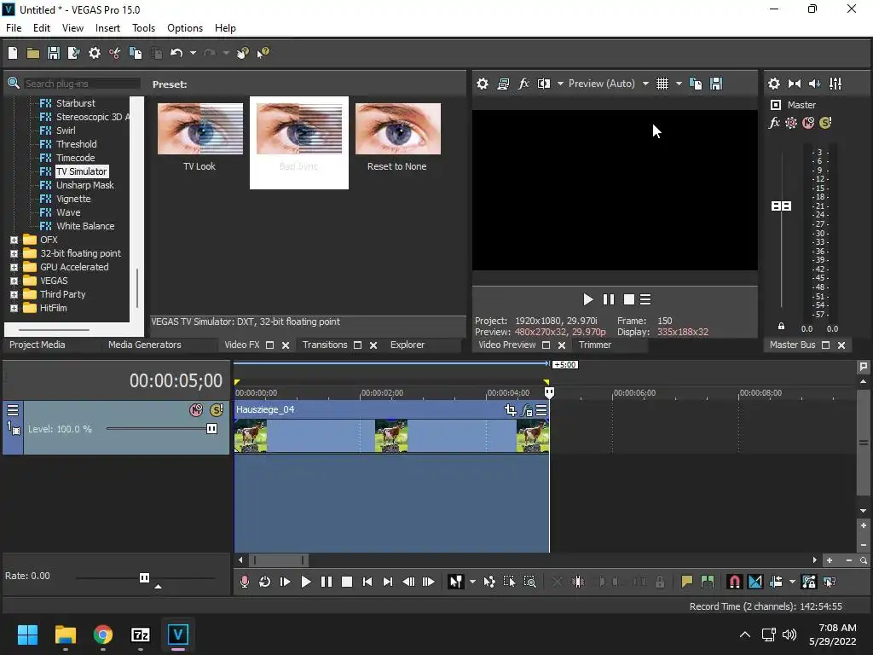873x655 pixels.
Task: Copy preview snapshot to clipboard
Action: (696, 84)
